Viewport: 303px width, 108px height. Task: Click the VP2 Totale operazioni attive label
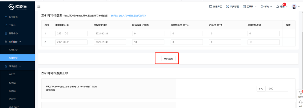pos(71,86)
